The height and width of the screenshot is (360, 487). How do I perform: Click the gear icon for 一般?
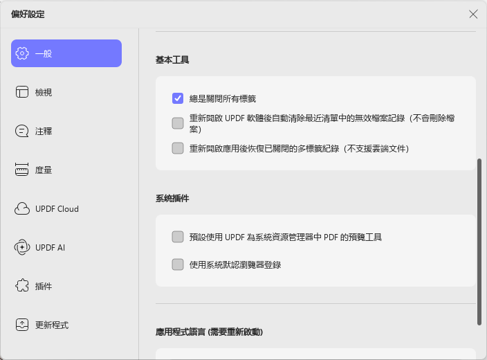tap(22, 53)
